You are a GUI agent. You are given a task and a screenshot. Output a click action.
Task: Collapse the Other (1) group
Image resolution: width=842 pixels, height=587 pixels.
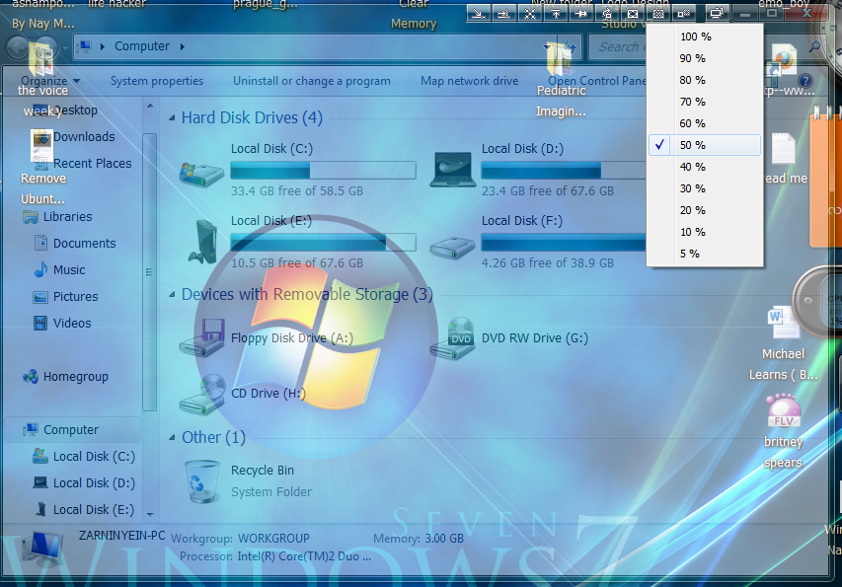[172, 438]
